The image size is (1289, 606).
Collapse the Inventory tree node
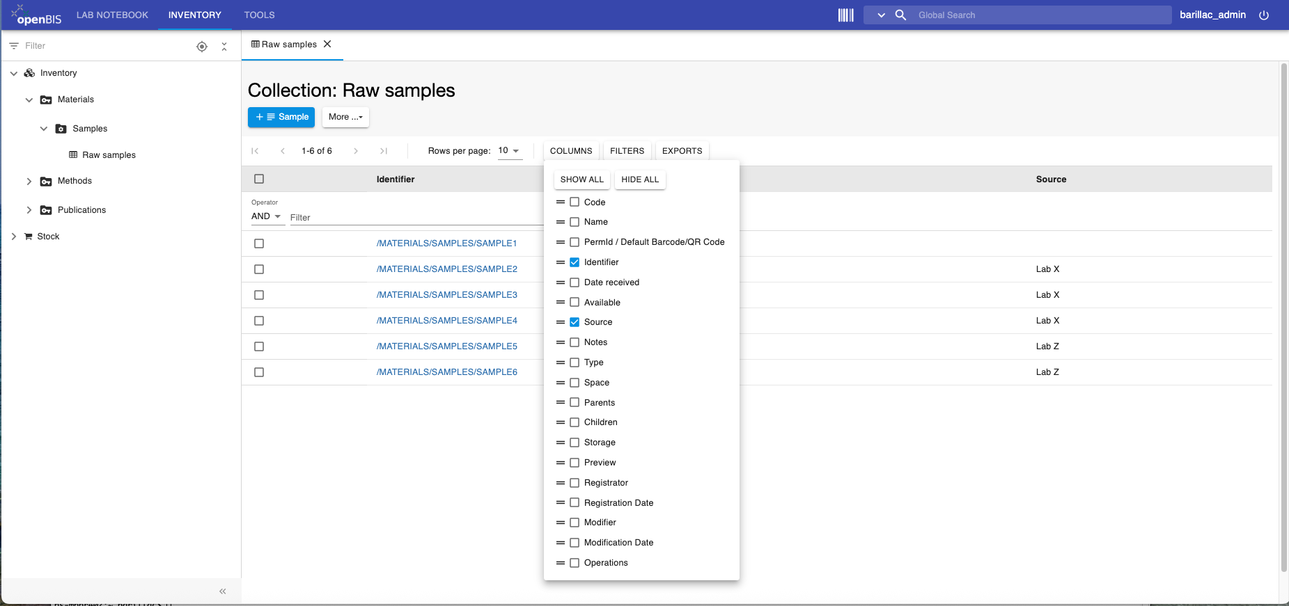point(14,73)
